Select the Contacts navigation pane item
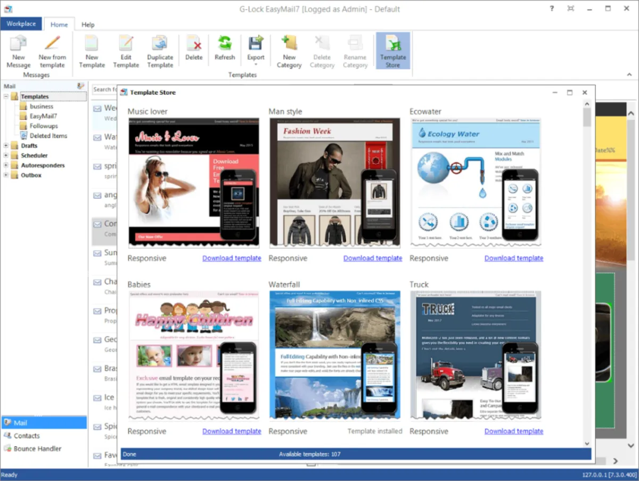Viewport: 639px width, 481px height. tap(27, 436)
